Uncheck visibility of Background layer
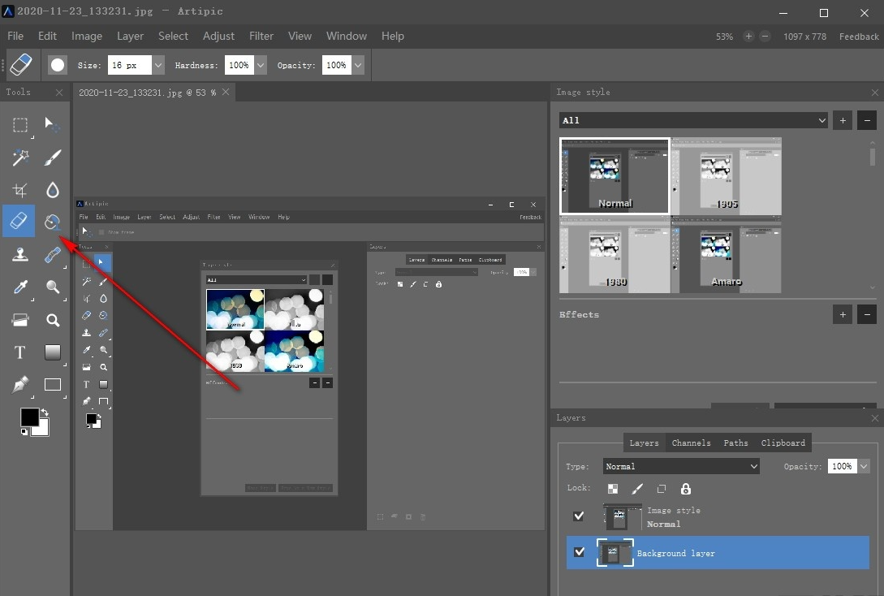 (579, 552)
